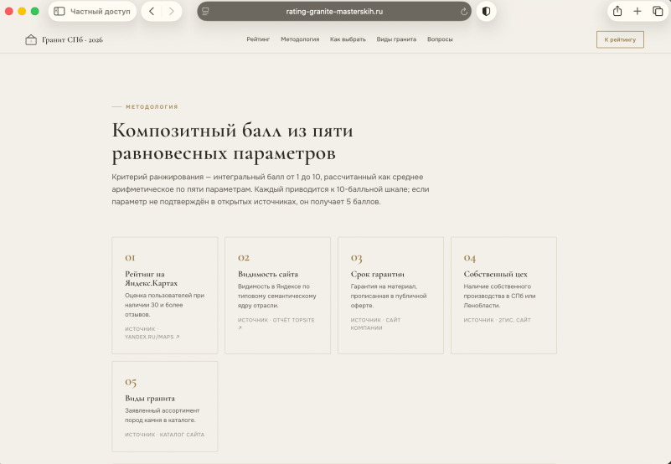
Task: Click the К рейтингу button
Action: coord(620,40)
